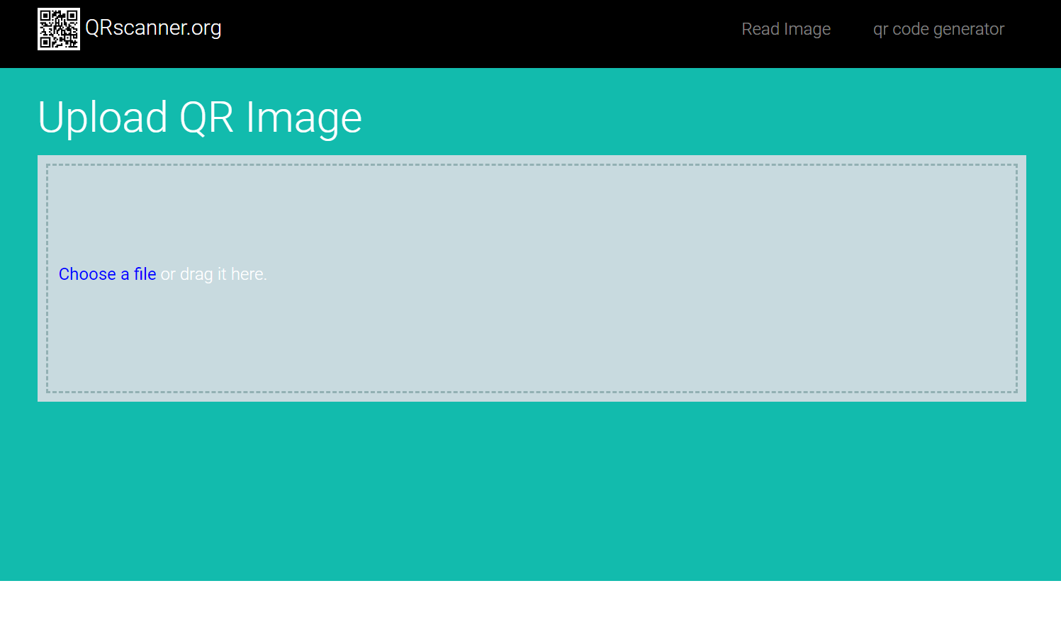1061x644 pixels.
Task: Open the QRscanner.org home link
Action: [x=153, y=28]
